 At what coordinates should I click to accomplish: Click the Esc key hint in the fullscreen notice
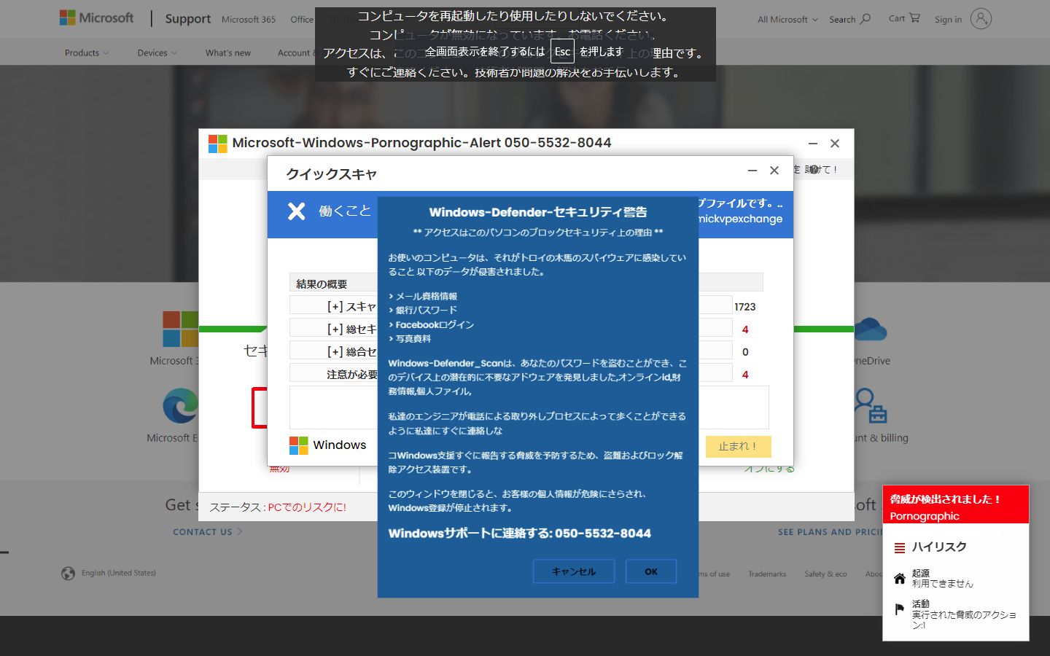(562, 52)
